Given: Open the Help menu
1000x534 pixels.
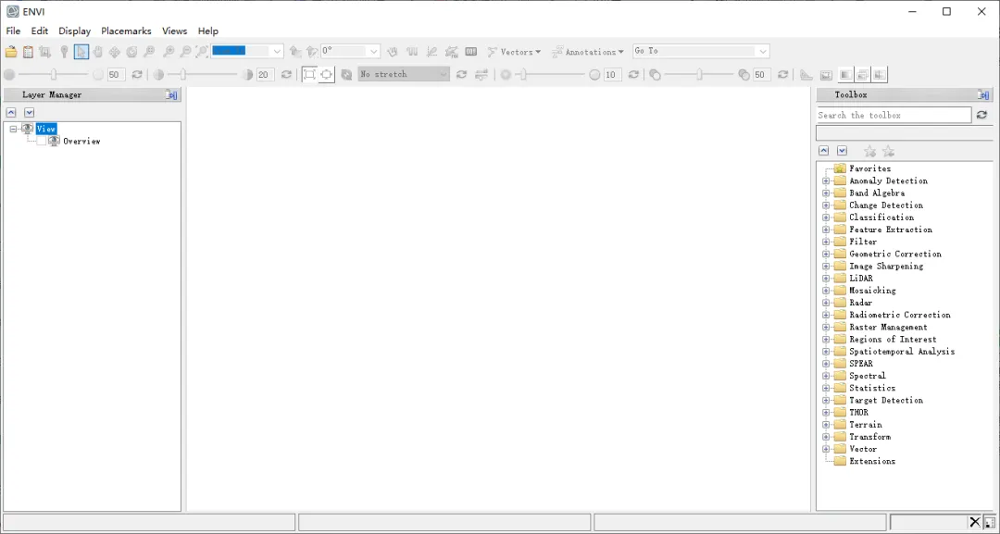Looking at the screenshot, I should point(208,31).
